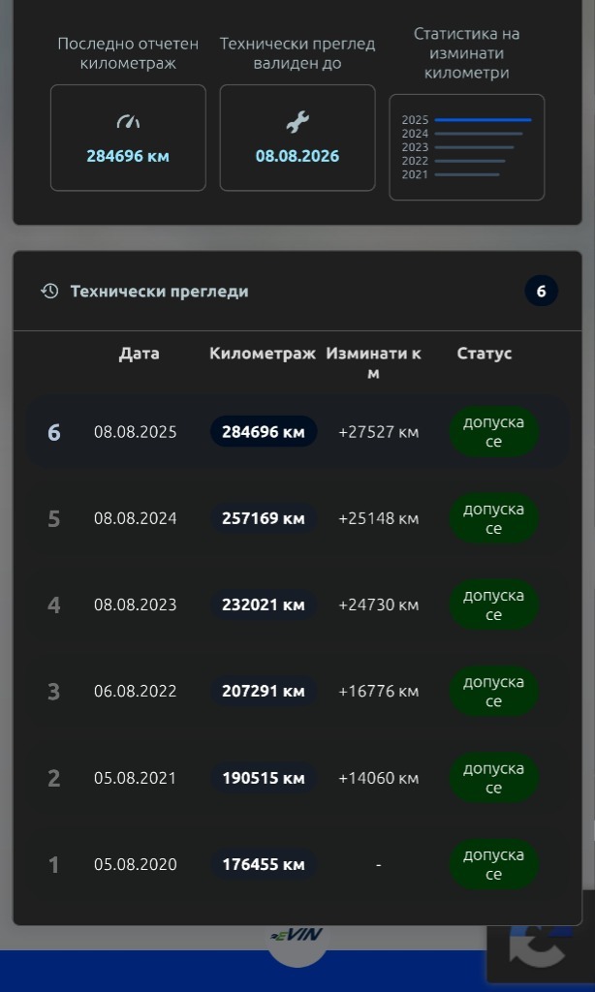Image resolution: width=595 pixels, height=992 pixels.
Task: Select the +25148 км value
Action: (x=379, y=519)
